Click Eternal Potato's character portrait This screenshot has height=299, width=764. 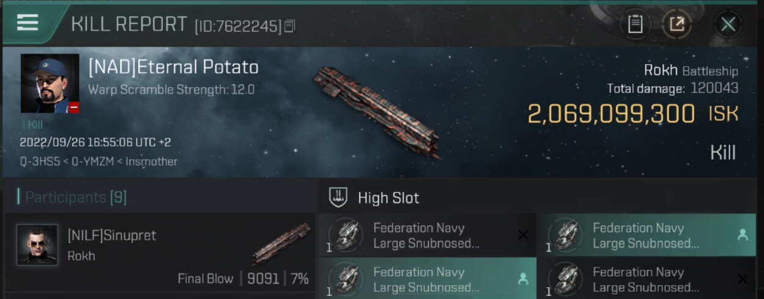pyautogui.click(x=49, y=82)
